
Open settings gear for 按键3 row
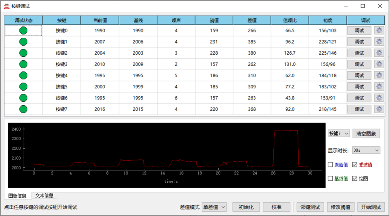pos(379,64)
